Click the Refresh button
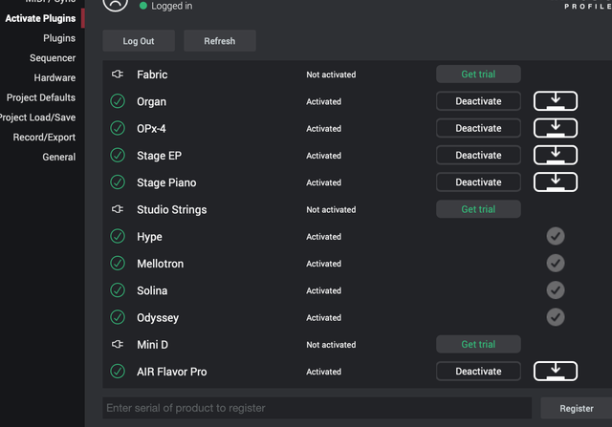 220,40
